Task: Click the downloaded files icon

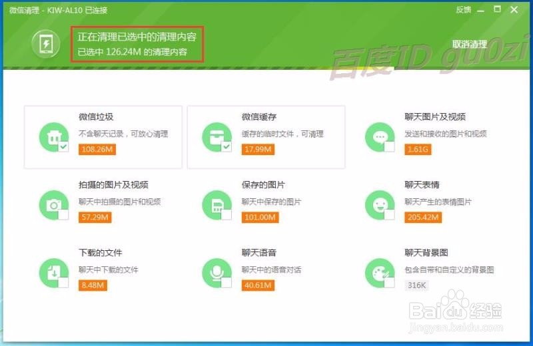Action: click(54, 273)
